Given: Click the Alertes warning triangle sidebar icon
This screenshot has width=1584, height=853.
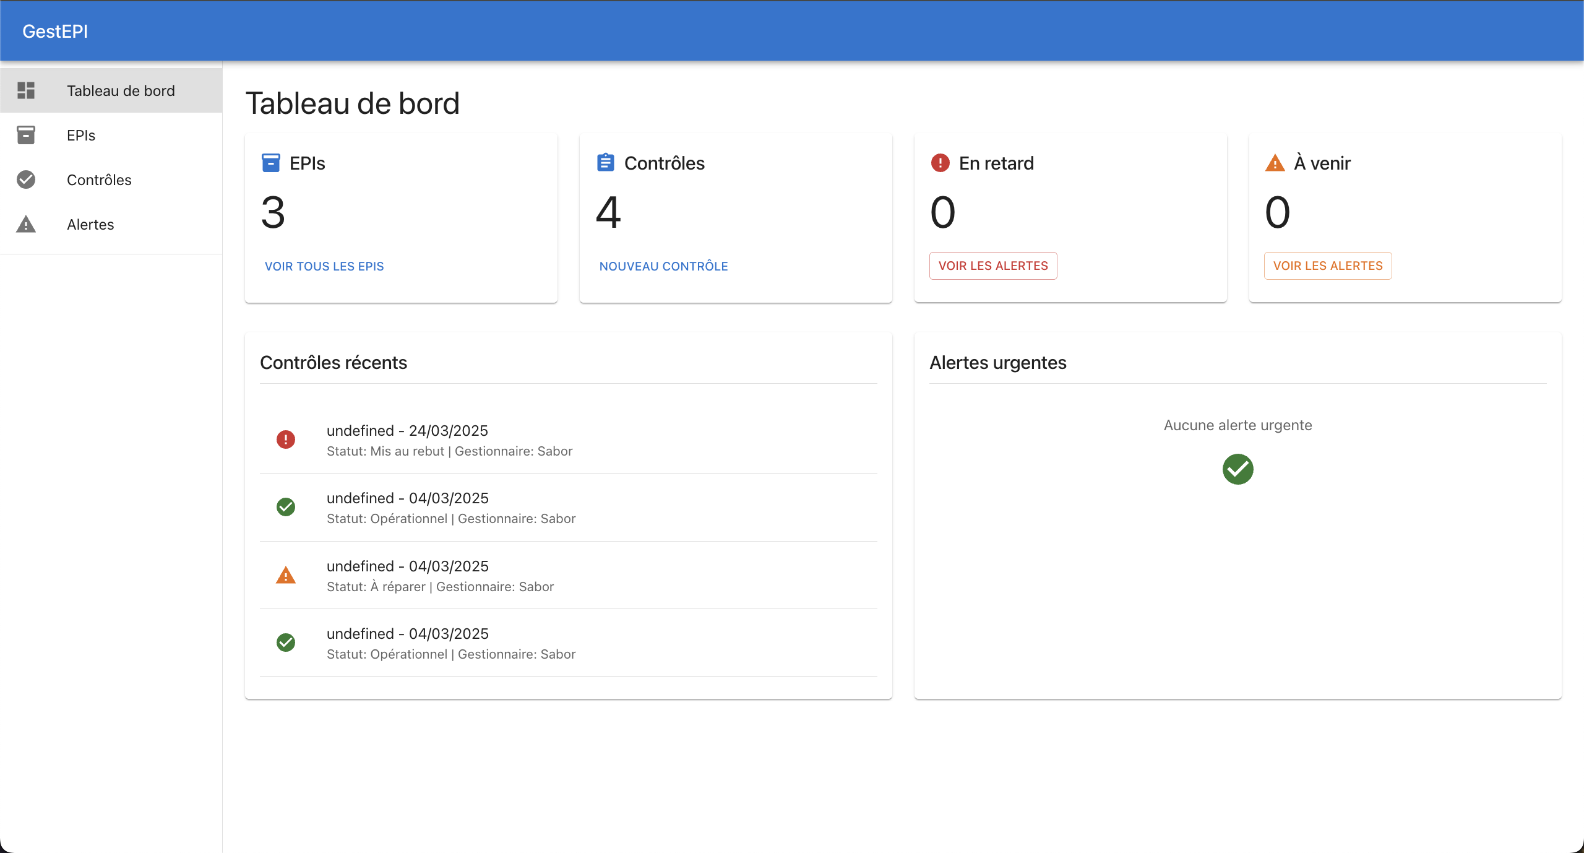Looking at the screenshot, I should click(26, 224).
